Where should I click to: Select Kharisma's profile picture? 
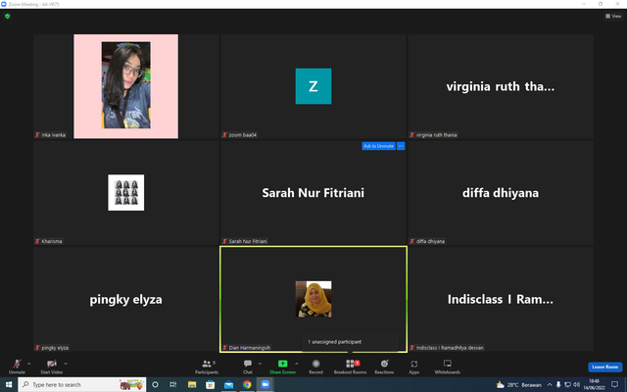126,192
